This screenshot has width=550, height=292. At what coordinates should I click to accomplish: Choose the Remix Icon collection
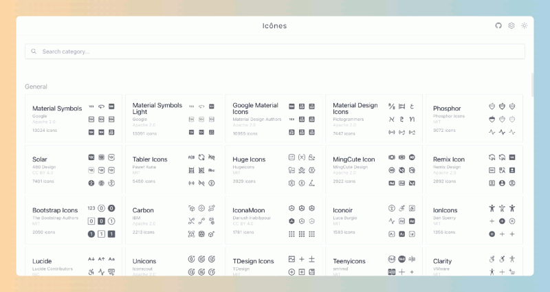(x=474, y=169)
